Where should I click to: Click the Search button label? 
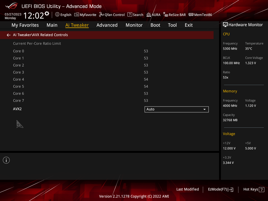[x=138, y=15]
